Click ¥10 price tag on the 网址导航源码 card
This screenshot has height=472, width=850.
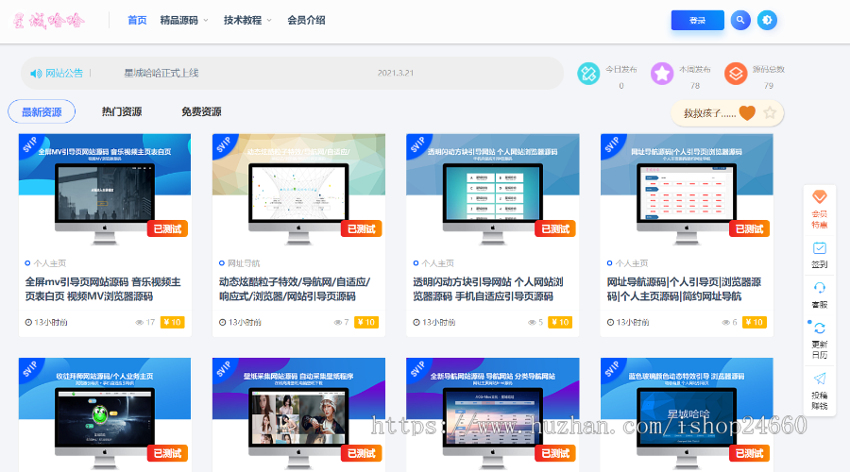755,323
